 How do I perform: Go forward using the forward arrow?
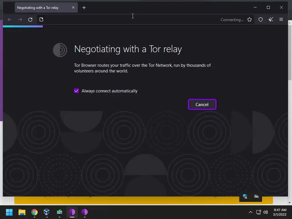pos(20,20)
